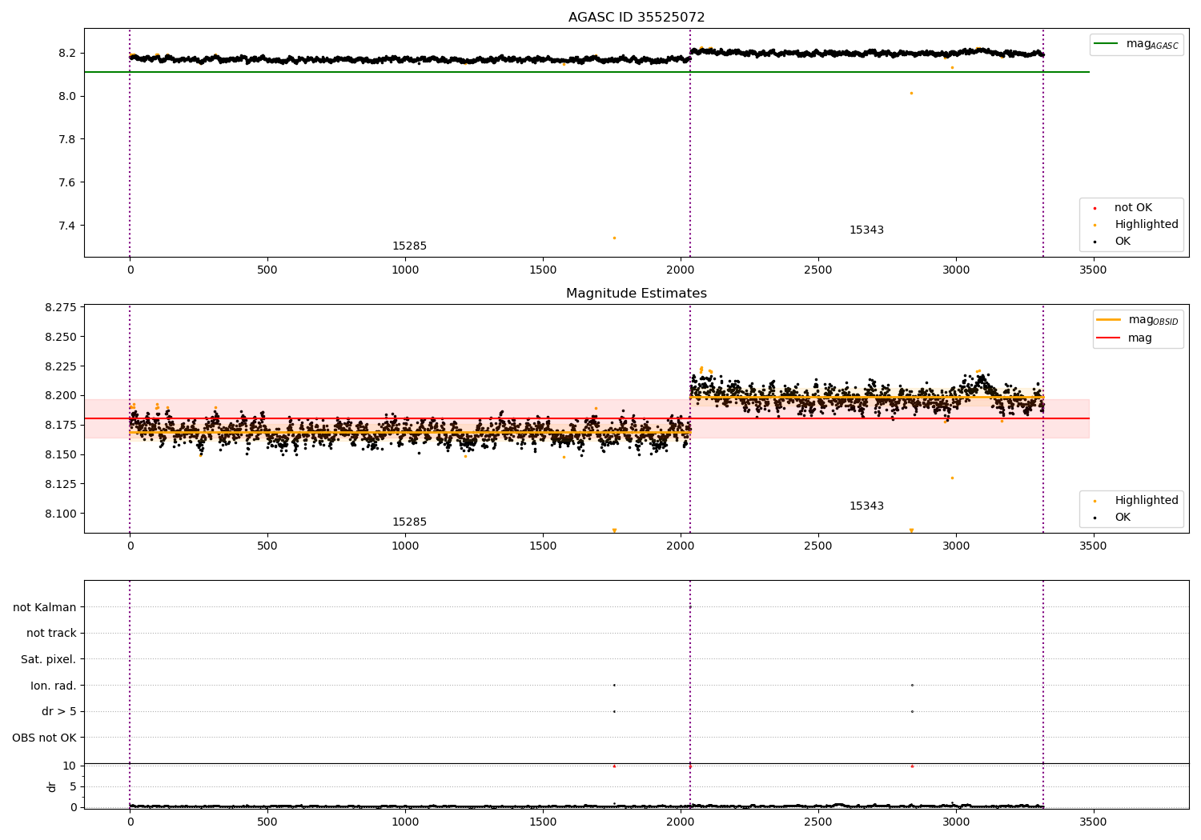Screen dimensions: 1201x840
Task: Click the orange outlier near 8.01 in top plot
Action: 911,93
